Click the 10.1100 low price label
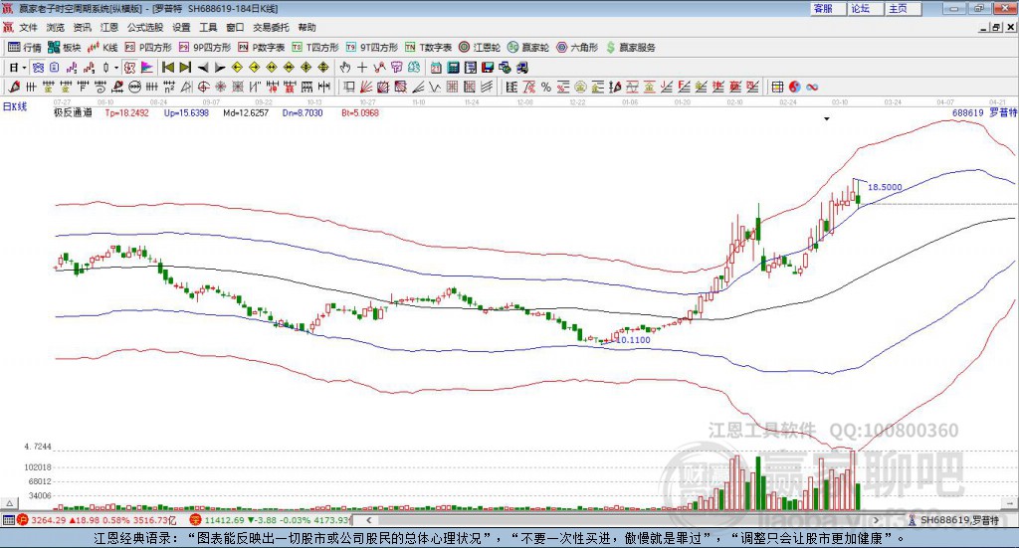Screen dimensions: 1019x548 (x=633, y=339)
